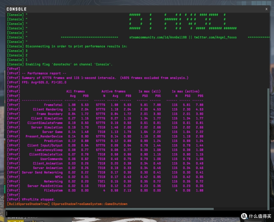Click the vertical scrollbar of the console
The height and width of the screenshot is (222, 274).
[x=268, y=149]
